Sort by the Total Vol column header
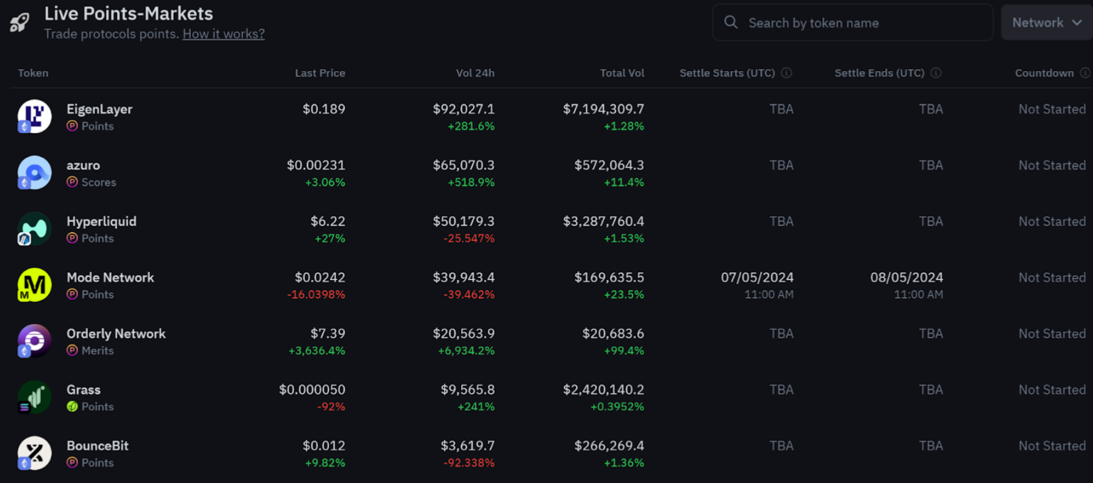1093x483 pixels. [x=622, y=73]
